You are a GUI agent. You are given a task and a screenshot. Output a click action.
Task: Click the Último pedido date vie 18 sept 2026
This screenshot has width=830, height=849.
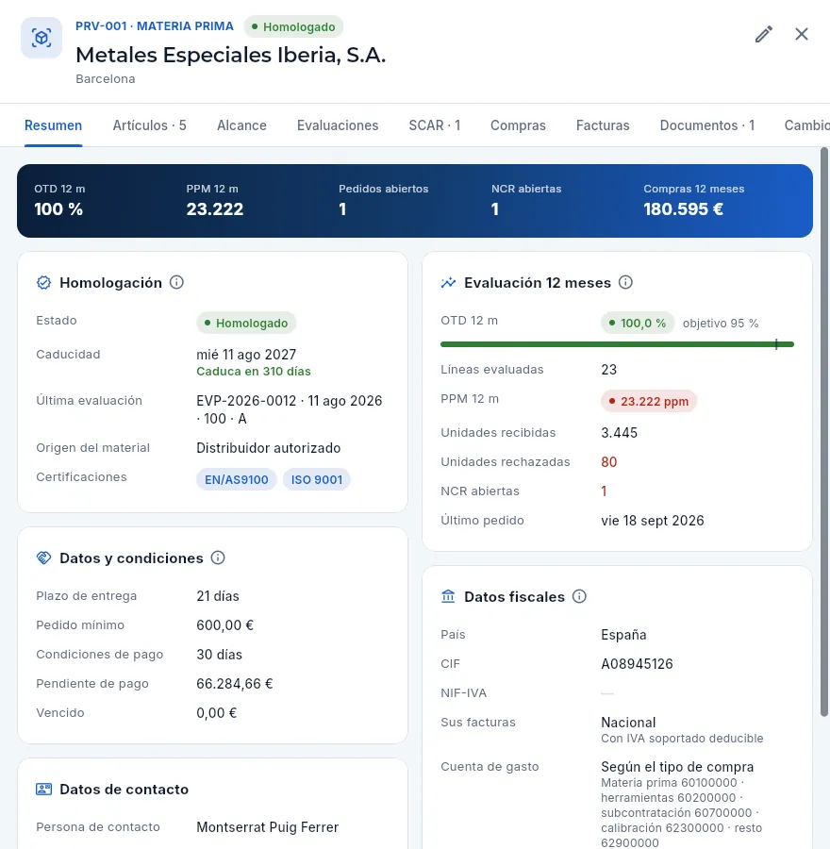tap(653, 521)
